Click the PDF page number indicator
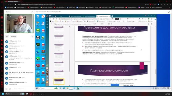 coord(94,24)
